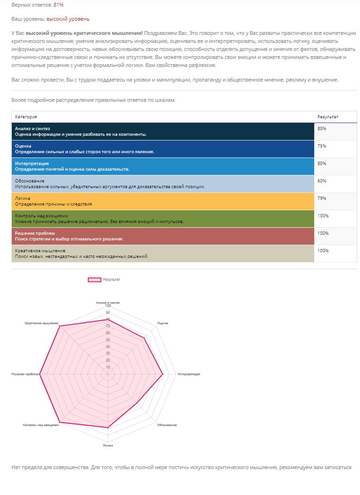
Task: Click the red Решение проблем table row
Action: [163, 236]
